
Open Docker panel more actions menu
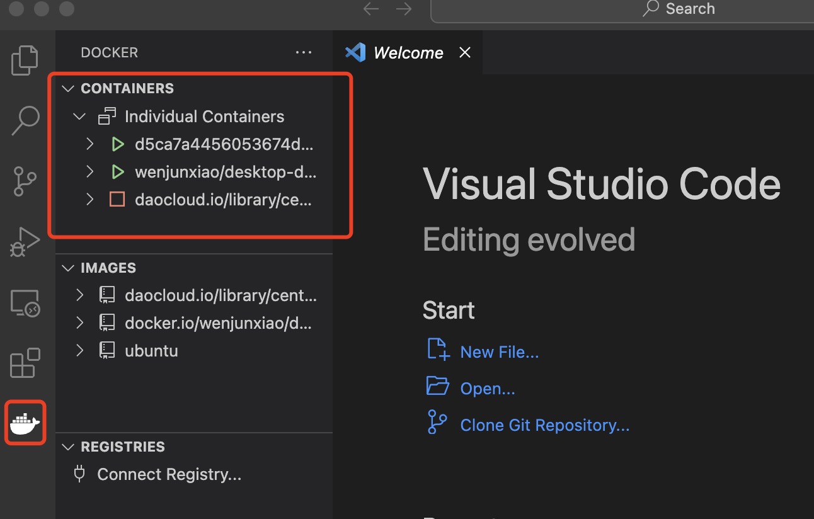click(304, 53)
